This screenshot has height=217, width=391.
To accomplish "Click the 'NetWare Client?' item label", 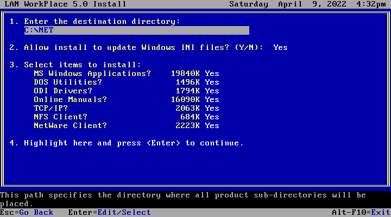I will [70, 125].
